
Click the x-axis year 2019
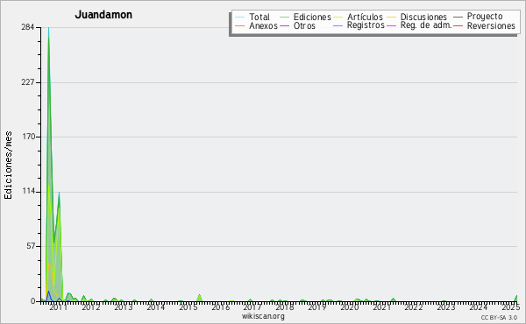click(x=317, y=306)
